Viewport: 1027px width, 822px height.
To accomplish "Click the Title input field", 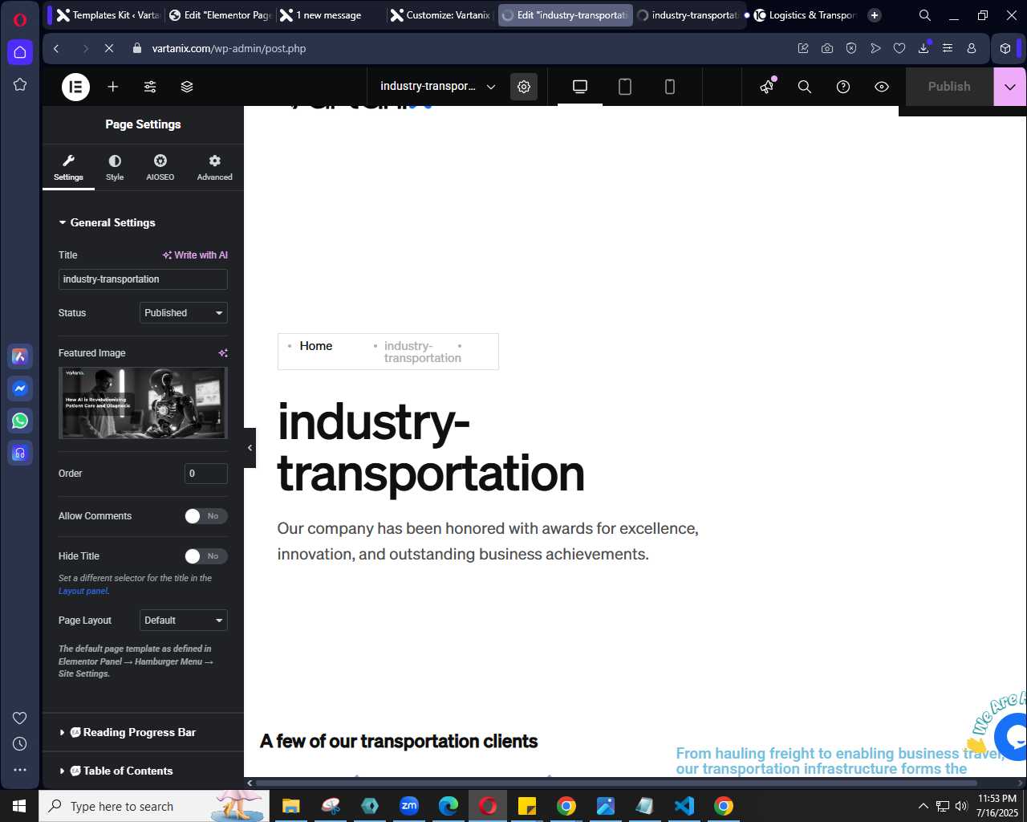I will tap(143, 279).
